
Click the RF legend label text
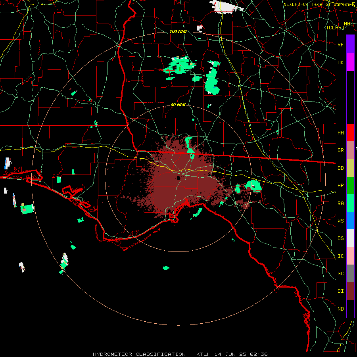click(340, 44)
